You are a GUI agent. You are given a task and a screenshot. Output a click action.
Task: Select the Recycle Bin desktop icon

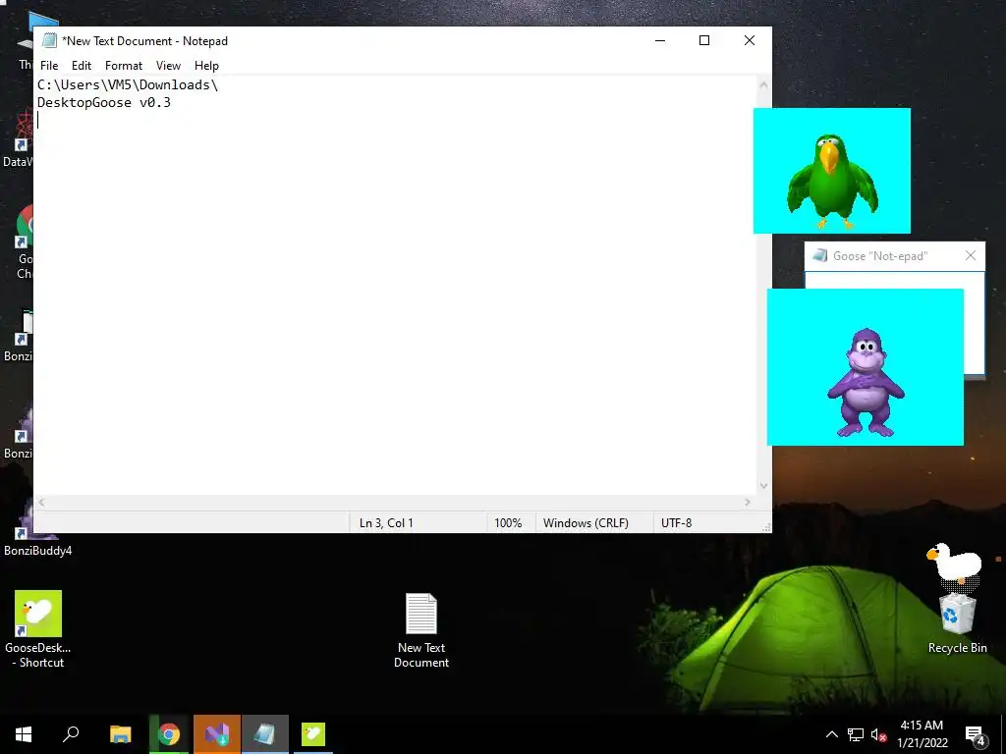[957, 621]
